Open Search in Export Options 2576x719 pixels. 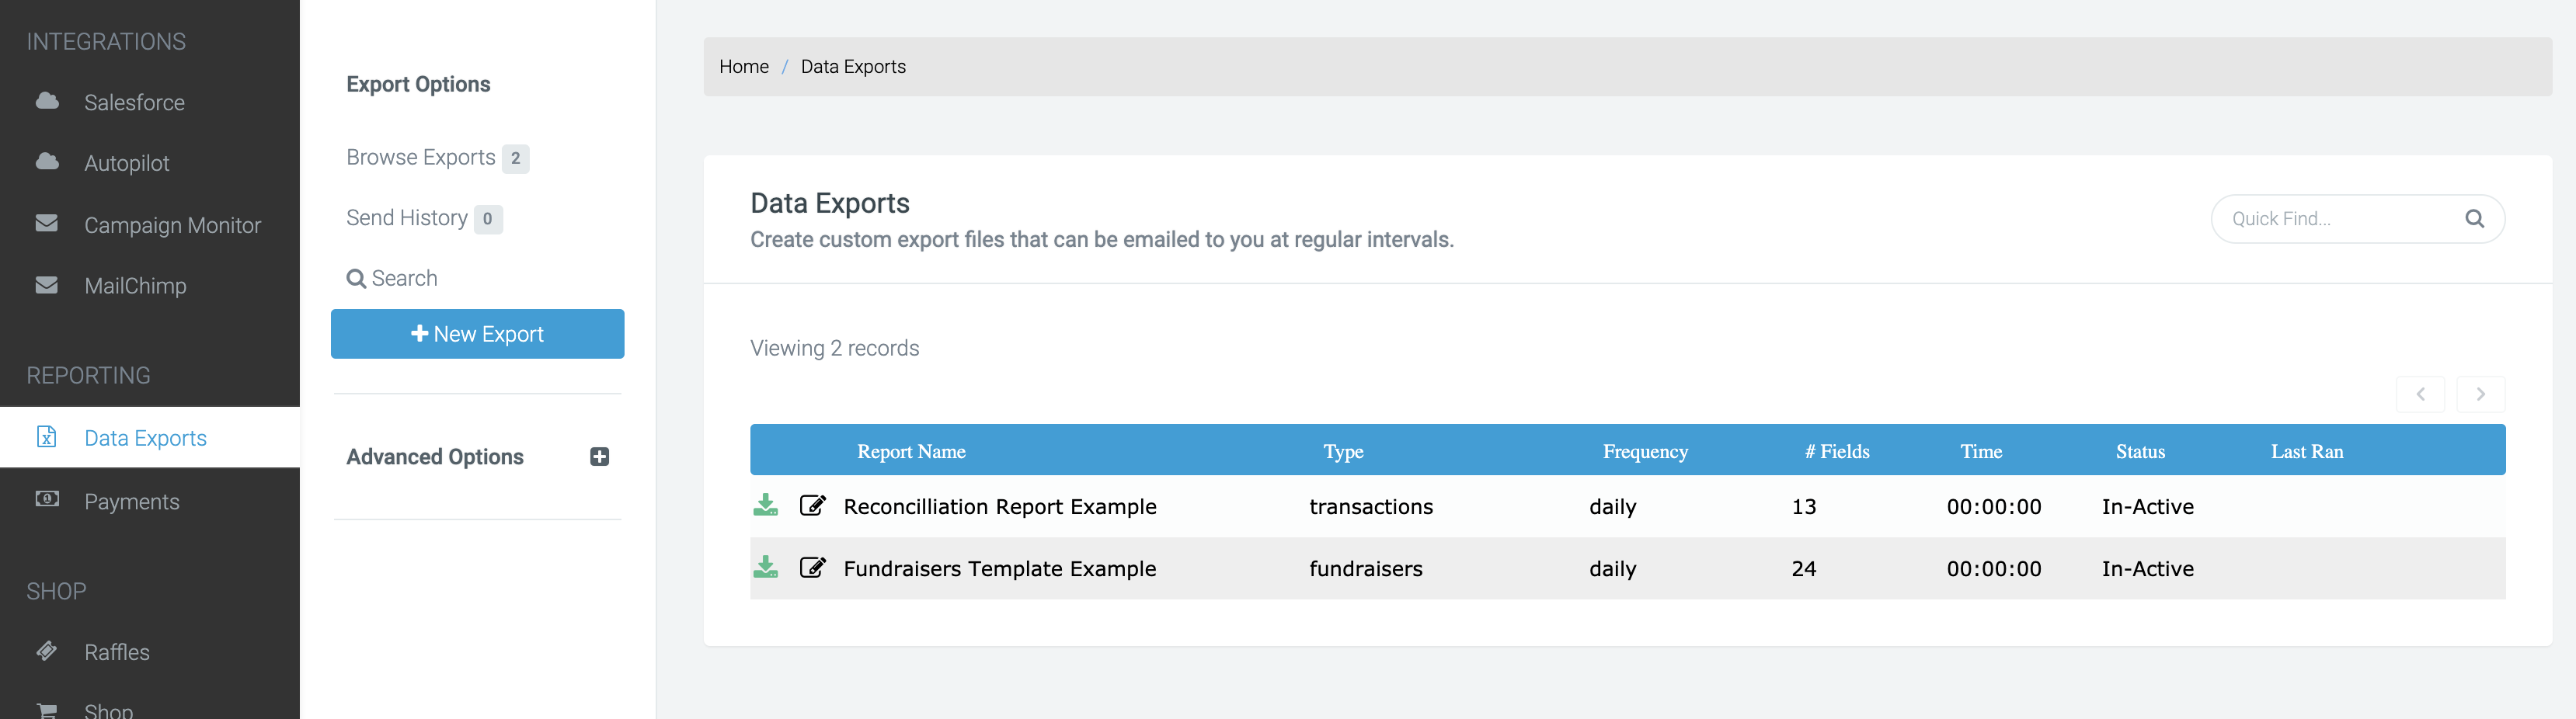393,278
